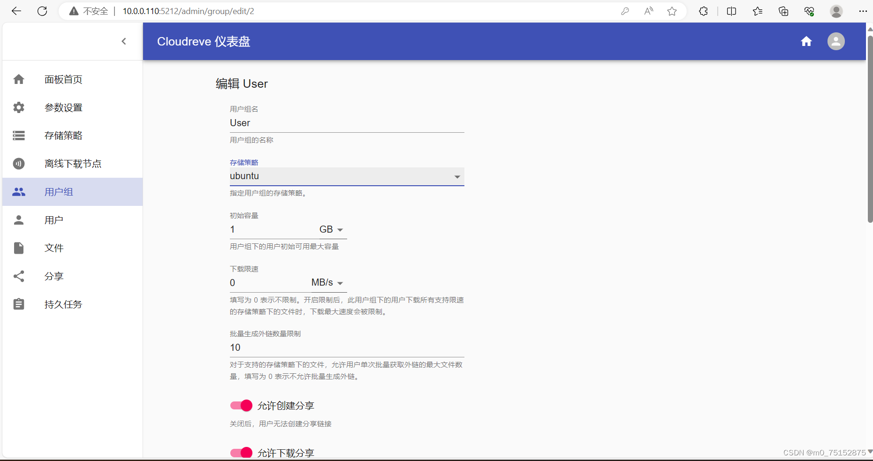Click the home icon in top bar

(x=806, y=41)
